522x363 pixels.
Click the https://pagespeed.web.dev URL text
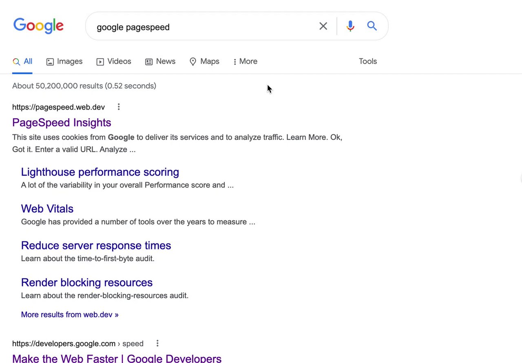point(58,107)
